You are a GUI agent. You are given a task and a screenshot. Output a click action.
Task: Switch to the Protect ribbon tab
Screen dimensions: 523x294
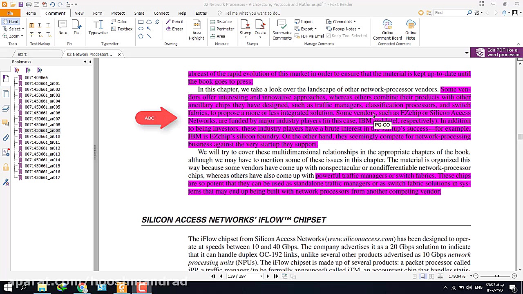pyautogui.click(x=118, y=13)
